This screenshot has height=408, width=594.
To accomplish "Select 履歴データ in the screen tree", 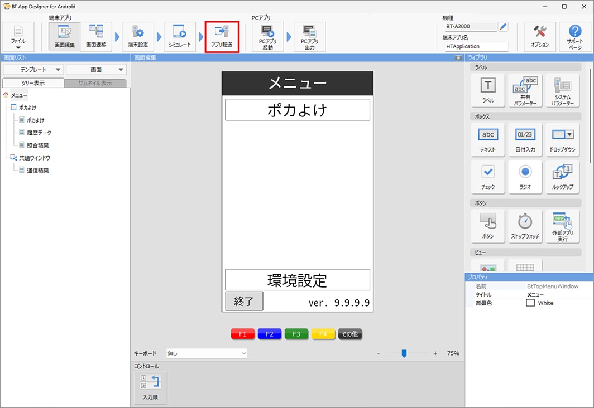I will tap(39, 133).
